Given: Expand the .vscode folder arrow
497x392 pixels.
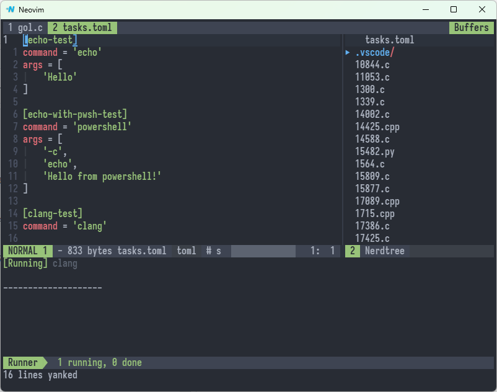Looking at the screenshot, I should [348, 52].
